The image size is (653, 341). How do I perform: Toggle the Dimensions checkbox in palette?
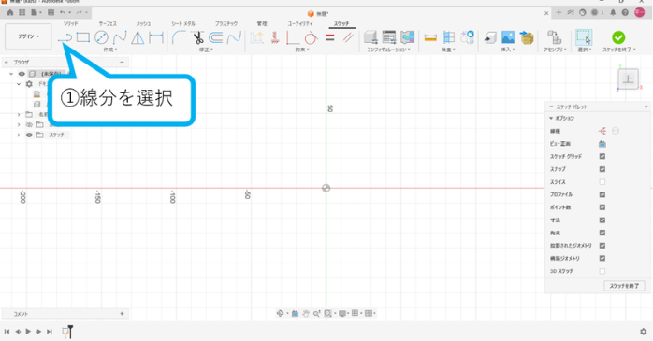pos(602,220)
